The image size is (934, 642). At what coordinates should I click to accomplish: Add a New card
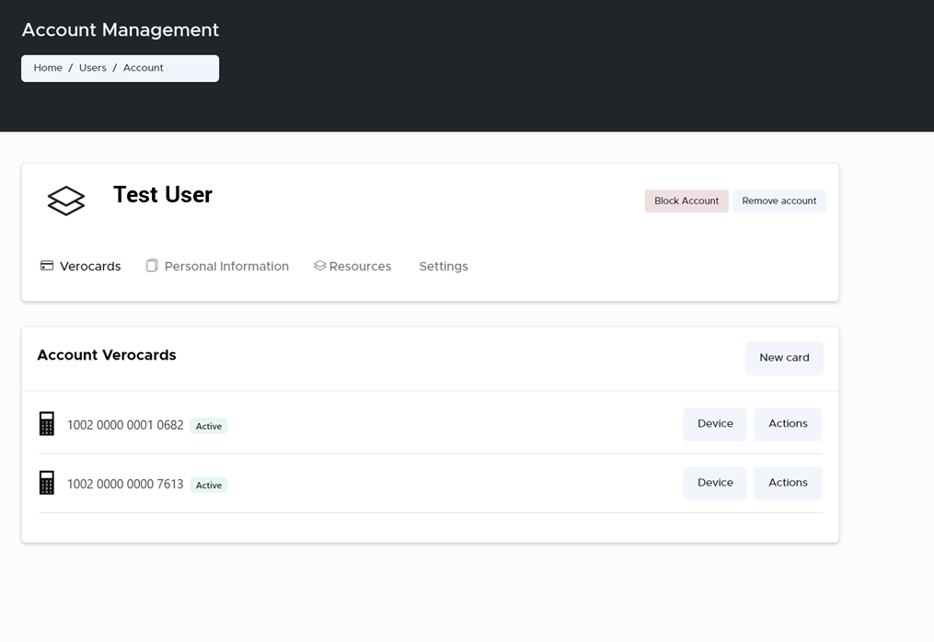pyautogui.click(x=784, y=358)
